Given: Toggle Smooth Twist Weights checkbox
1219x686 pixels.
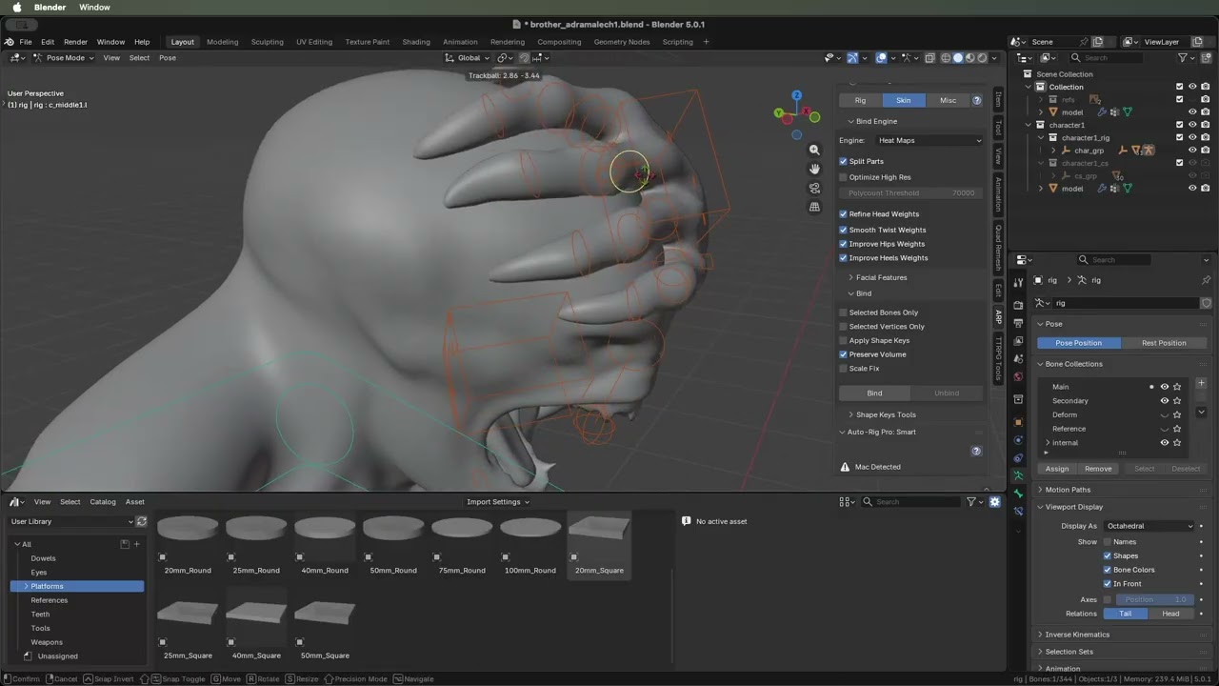Looking at the screenshot, I should point(843,230).
